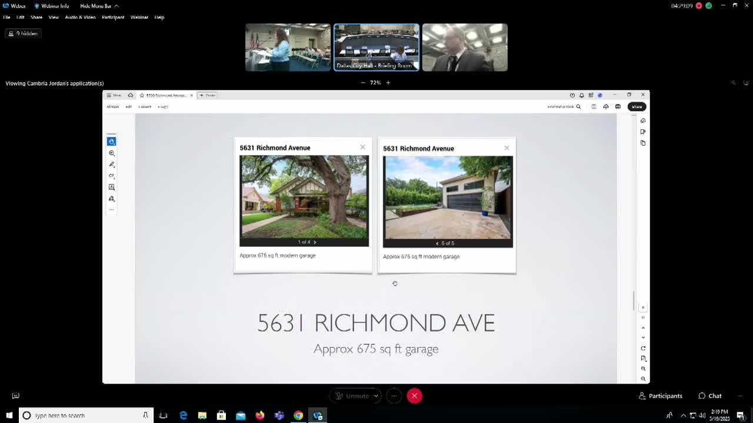Viewport: 753px width, 423px height.
Task: Click the Acrobat vertical scrollbar thumb
Action: (x=634, y=301)
